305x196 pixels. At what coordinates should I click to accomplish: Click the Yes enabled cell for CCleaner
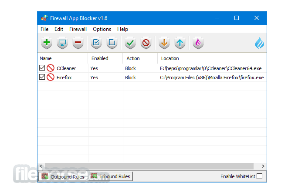(94, 68)
